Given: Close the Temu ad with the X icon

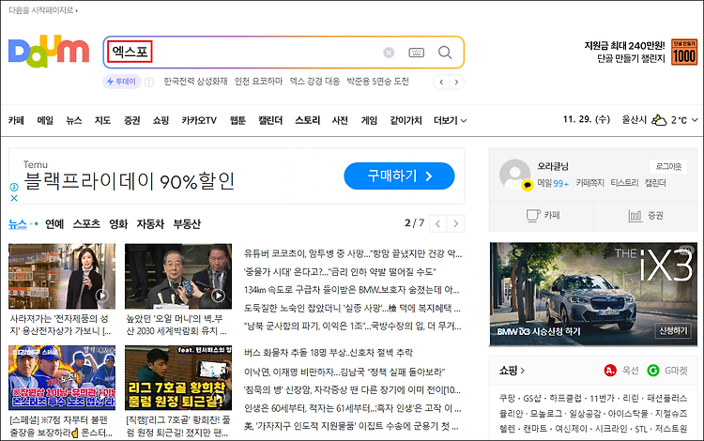Looking at the screenshot, I should point(14,198).
